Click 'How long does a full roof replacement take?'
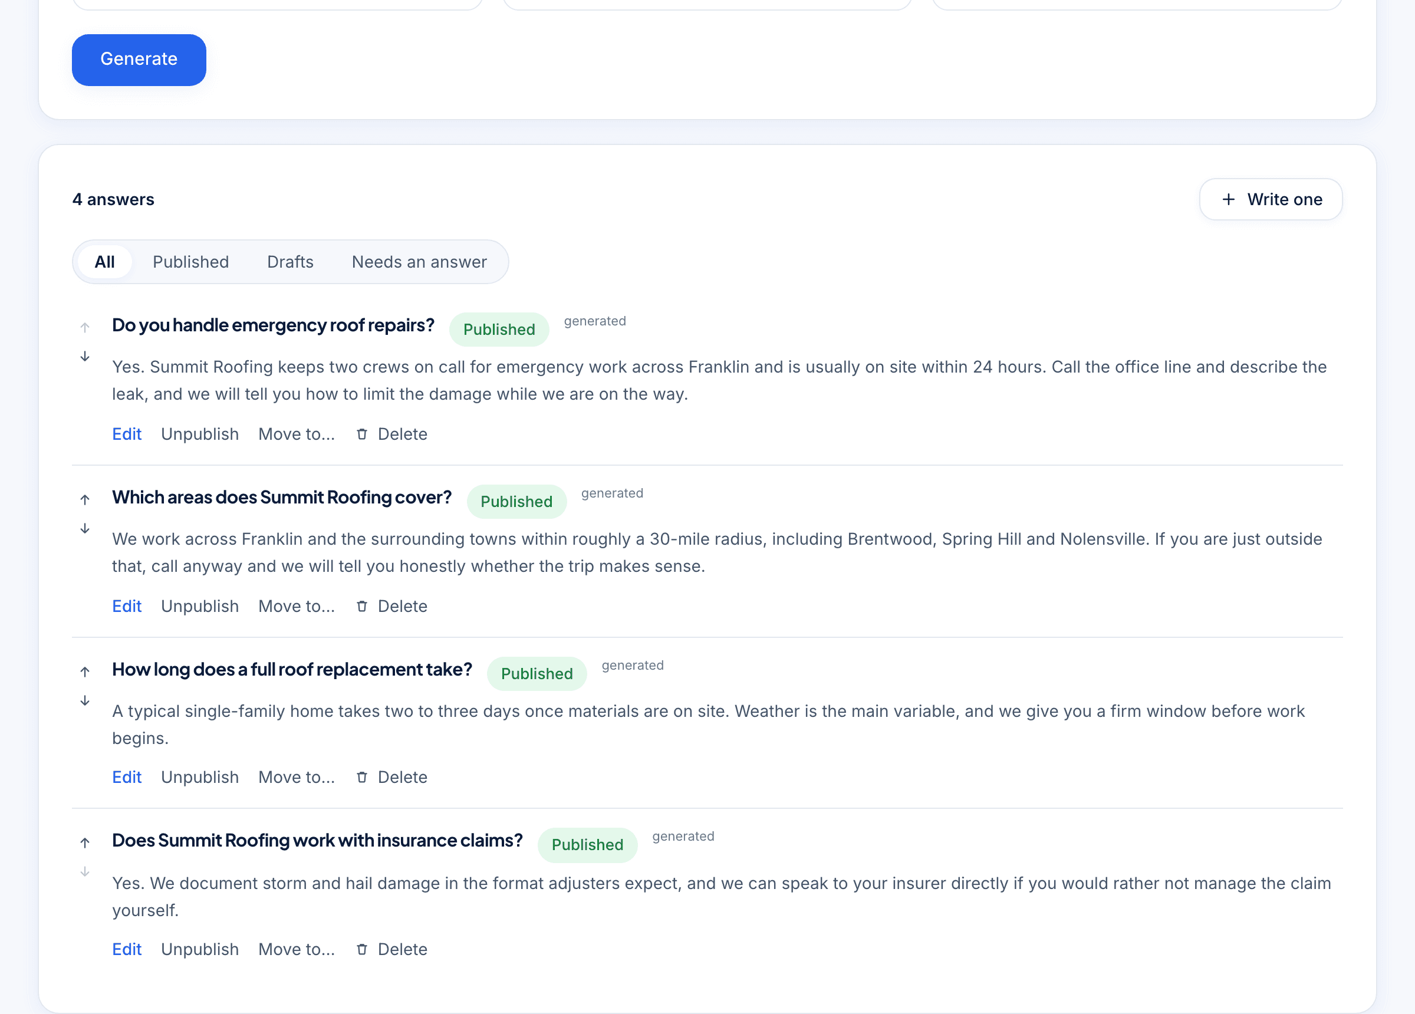 tap(292, 670)
